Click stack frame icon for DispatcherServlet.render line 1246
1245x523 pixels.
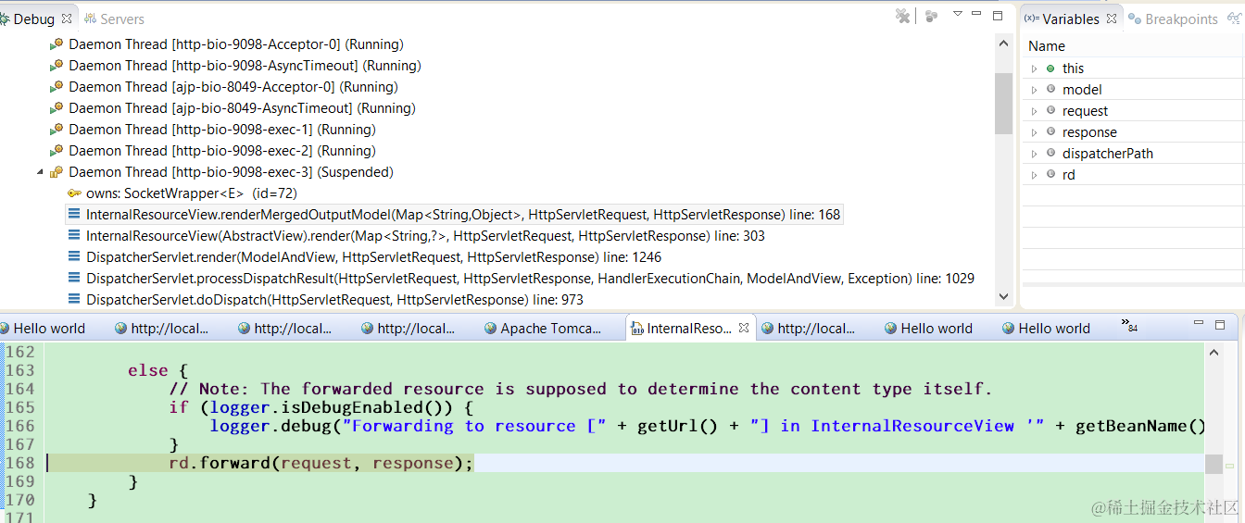[x=74, y=257]
